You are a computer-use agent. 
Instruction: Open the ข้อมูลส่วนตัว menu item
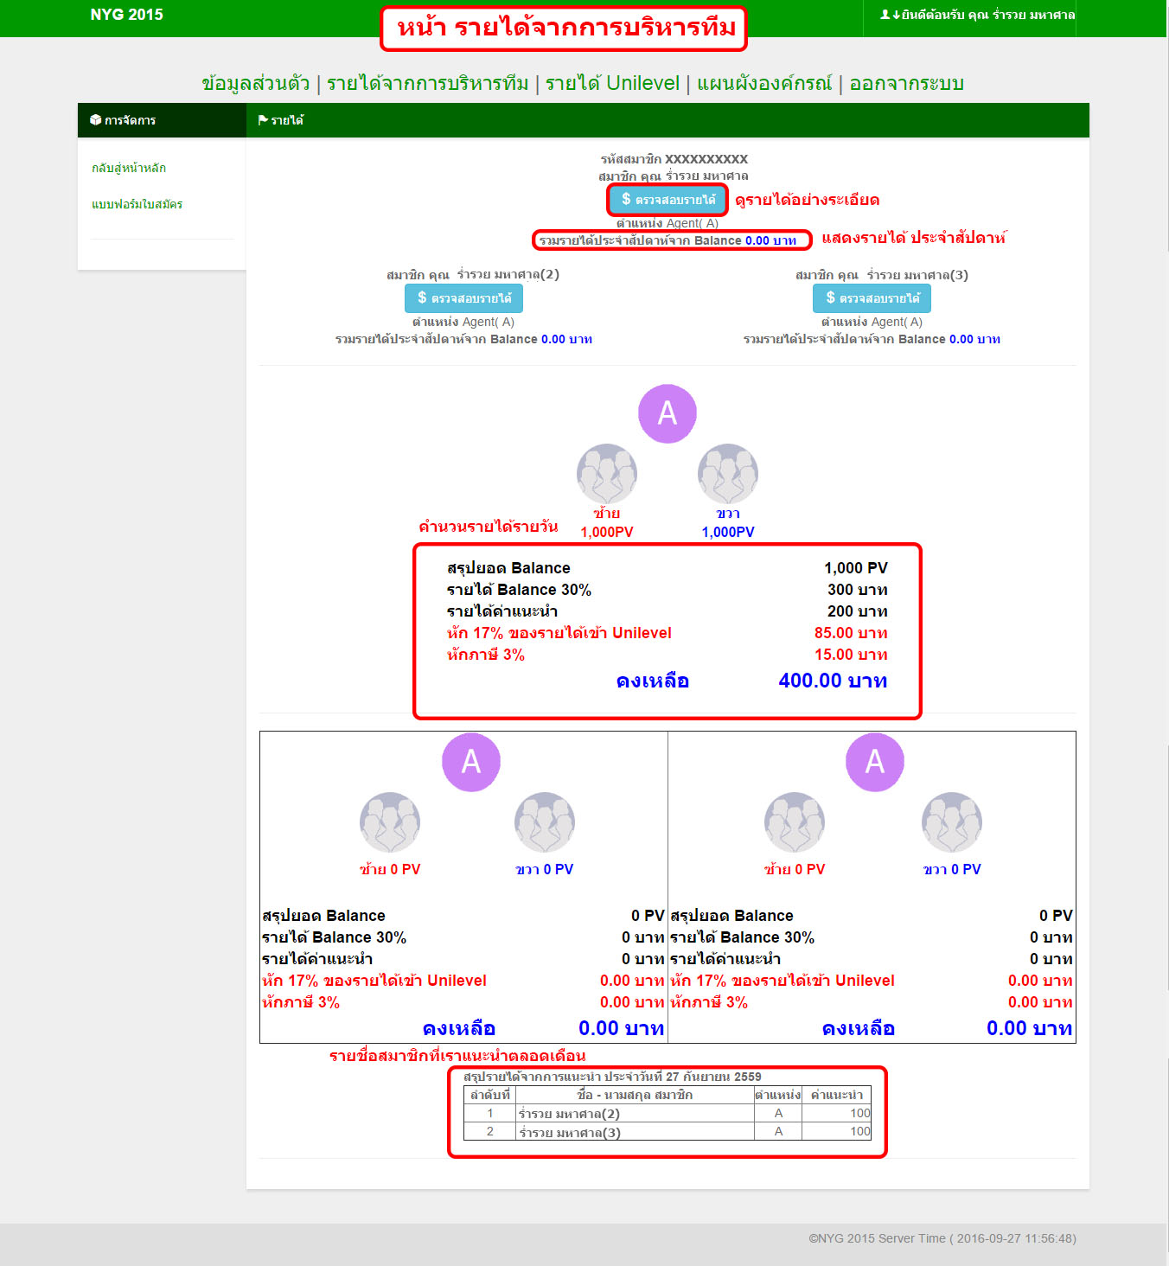(255, 84)
